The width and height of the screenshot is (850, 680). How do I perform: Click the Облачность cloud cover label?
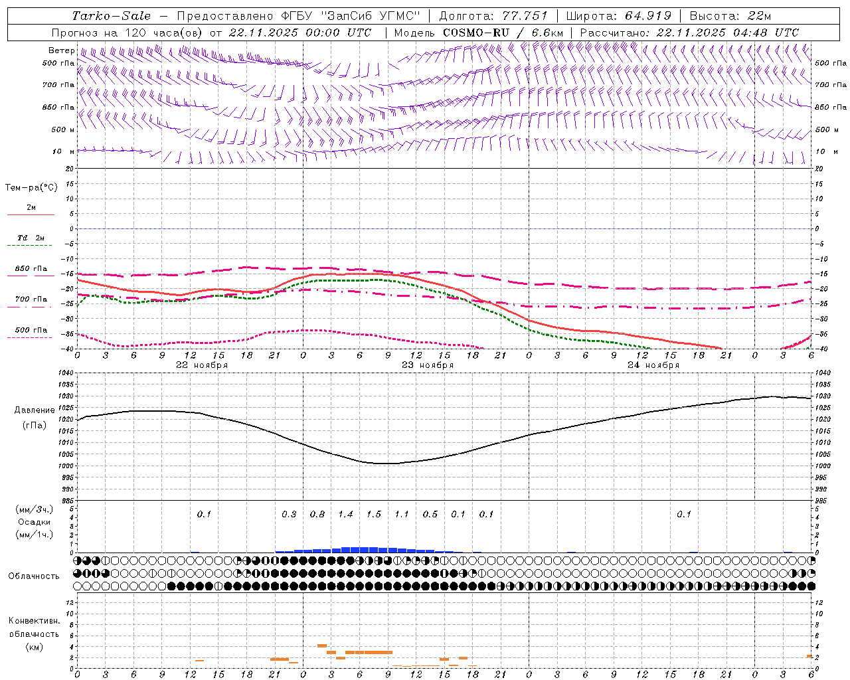click(34, 576)
